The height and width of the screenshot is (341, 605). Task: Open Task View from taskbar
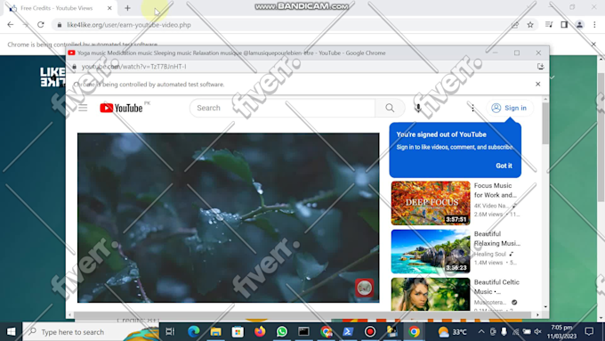(170, 332)
